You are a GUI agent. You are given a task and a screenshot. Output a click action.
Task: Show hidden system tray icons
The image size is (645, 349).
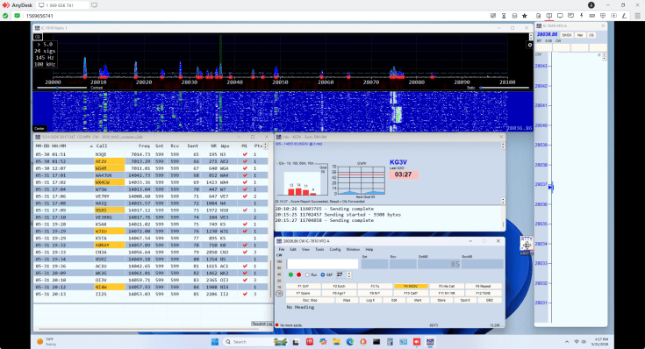[567, 342]
